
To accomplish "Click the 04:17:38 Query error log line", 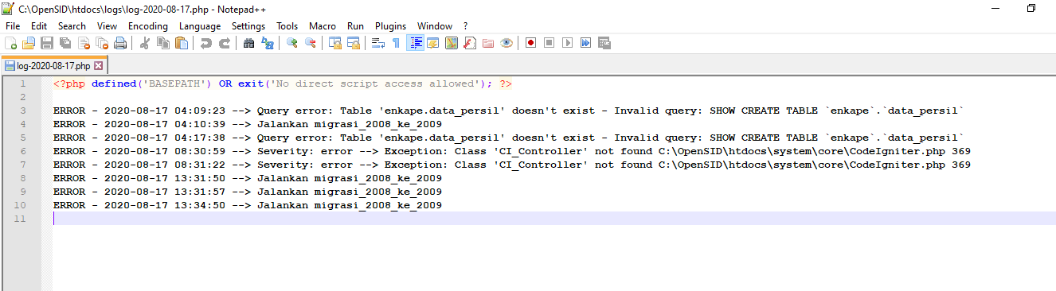I will coord(509,138).
